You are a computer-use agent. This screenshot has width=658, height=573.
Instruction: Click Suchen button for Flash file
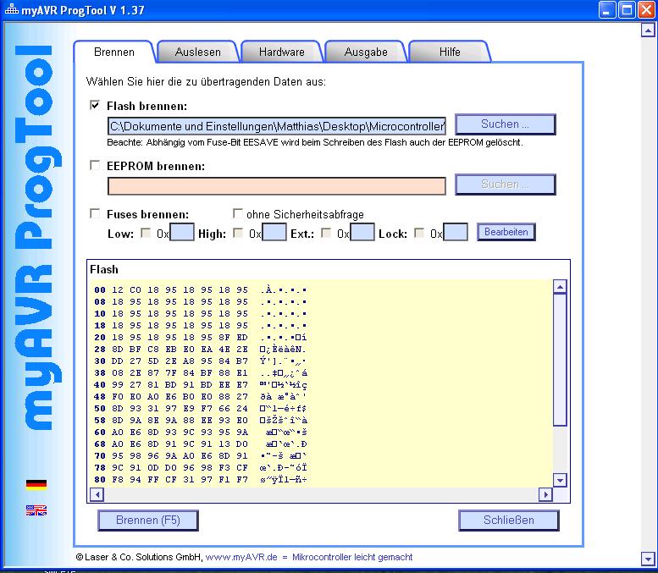pos(506,124)
